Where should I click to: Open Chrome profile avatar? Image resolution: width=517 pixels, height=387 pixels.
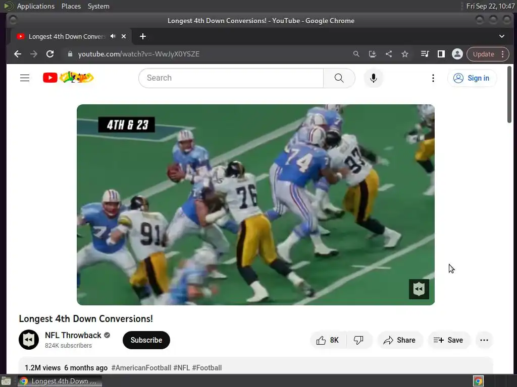[x=457, y=54]
